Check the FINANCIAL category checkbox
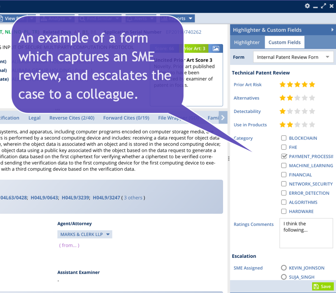336x293 pixels. [284, 175]
